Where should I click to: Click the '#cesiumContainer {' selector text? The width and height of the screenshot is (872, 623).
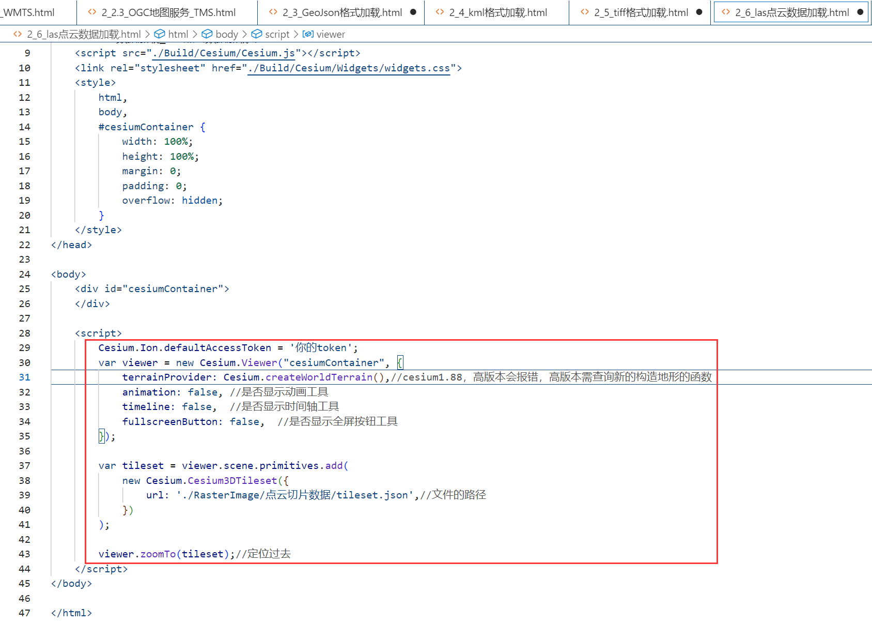point(152,127)
